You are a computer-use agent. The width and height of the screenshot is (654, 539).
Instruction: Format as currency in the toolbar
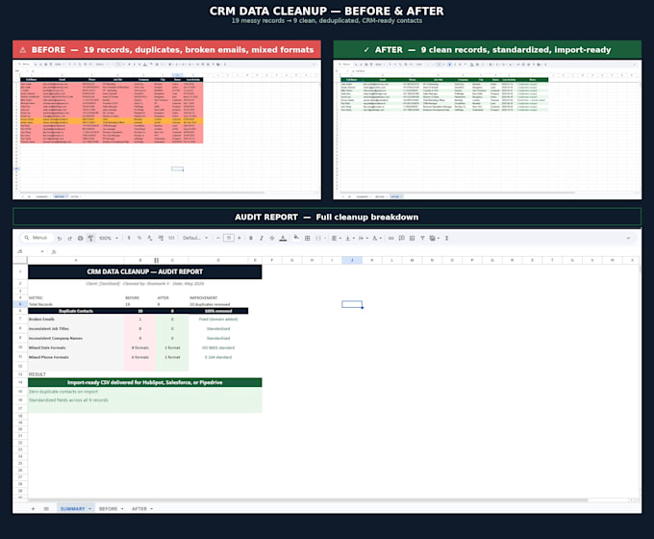click(x=129, y=238)
